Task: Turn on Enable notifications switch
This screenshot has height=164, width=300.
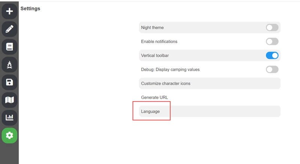Action: pyautogui.click(x=272, y=41)
